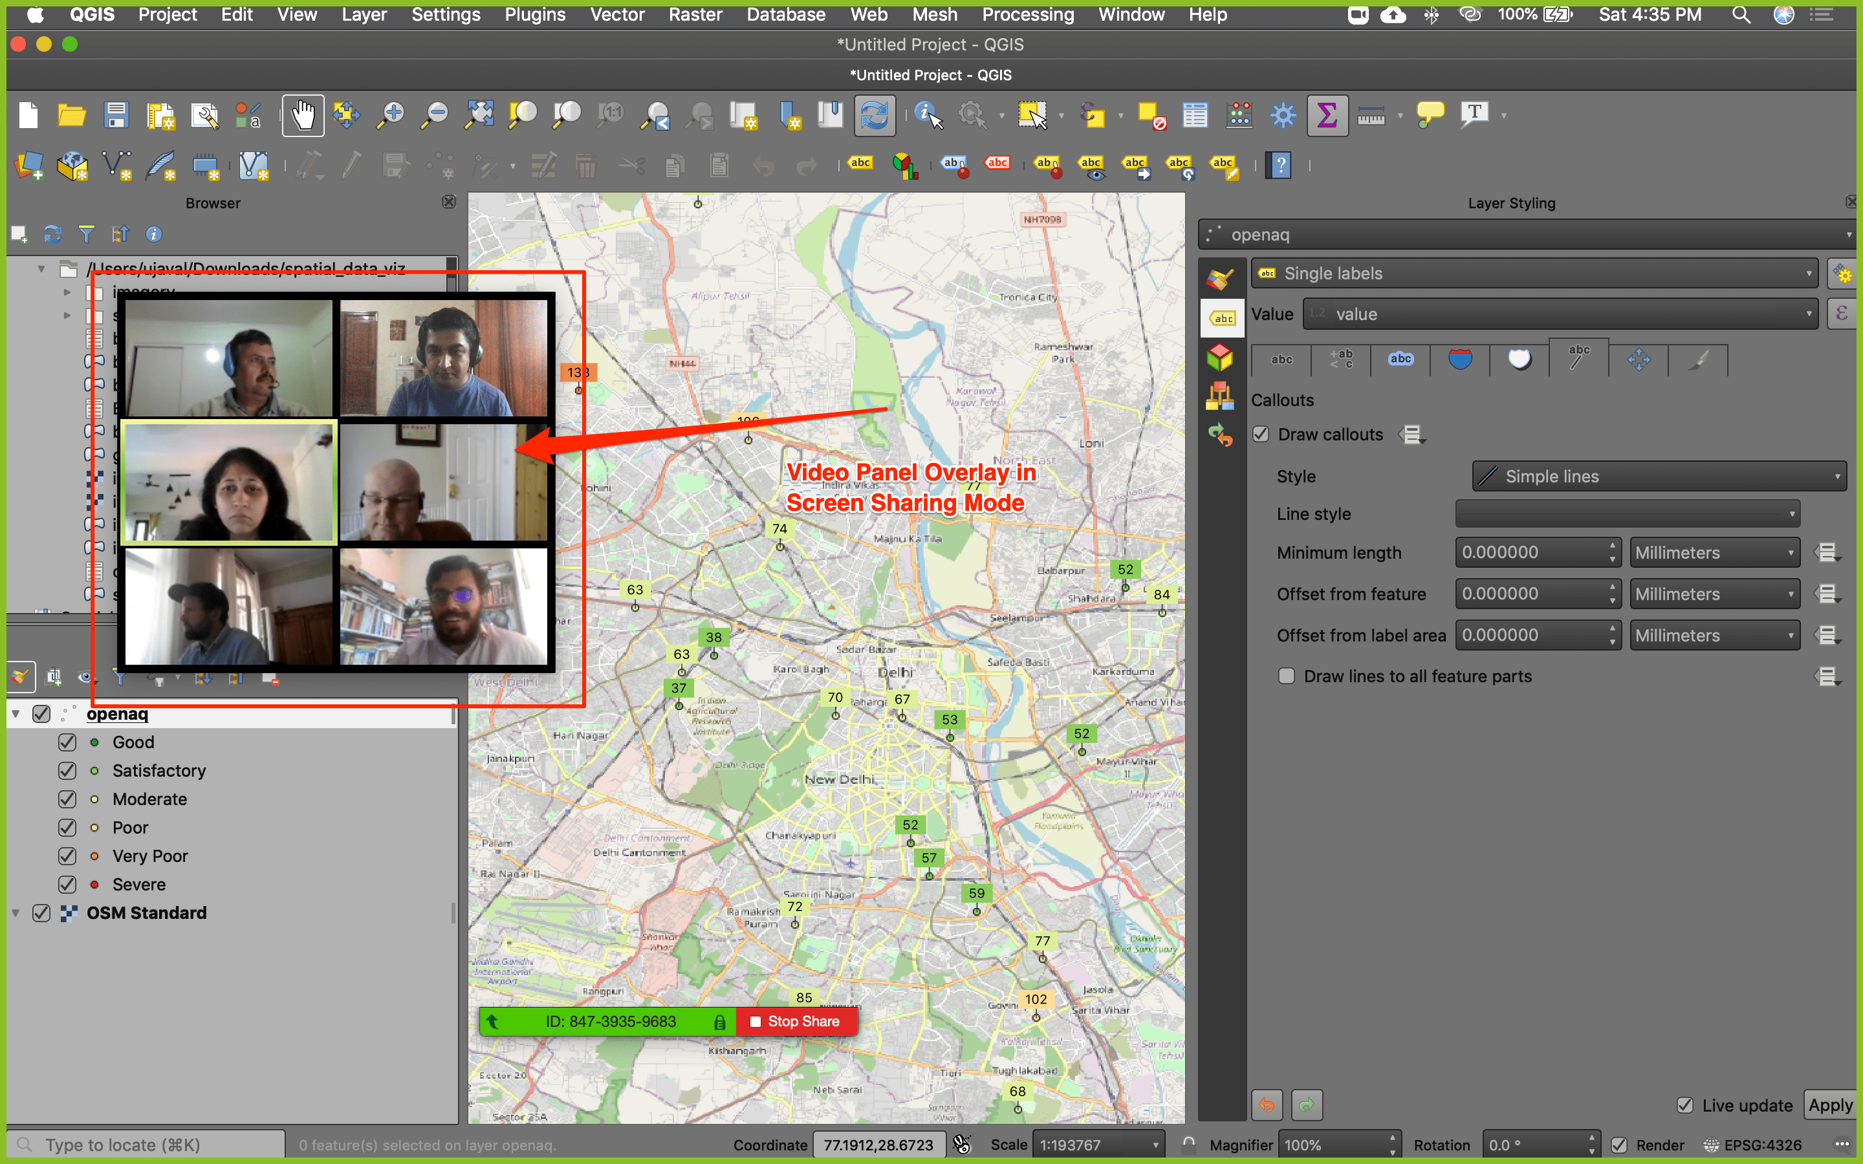
Task: Select the Symbology paintbrush in Layer Styling
Action: point(1222,275)
